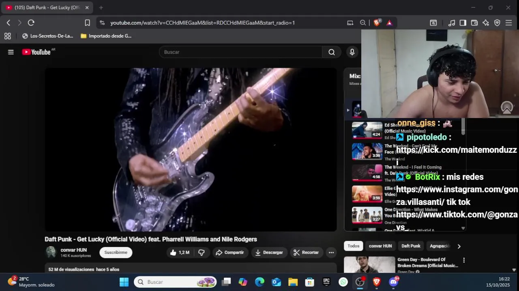Select the convar HUN filter chip
The image size is (519, 291).
pos(380,246)
